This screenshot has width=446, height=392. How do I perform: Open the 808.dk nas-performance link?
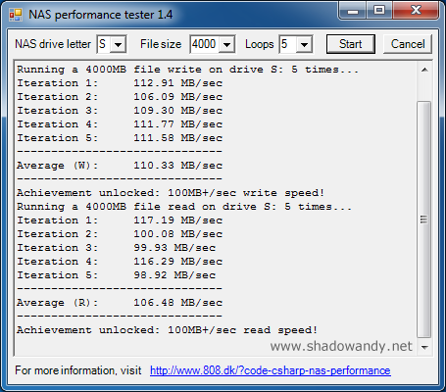[271, 370]
